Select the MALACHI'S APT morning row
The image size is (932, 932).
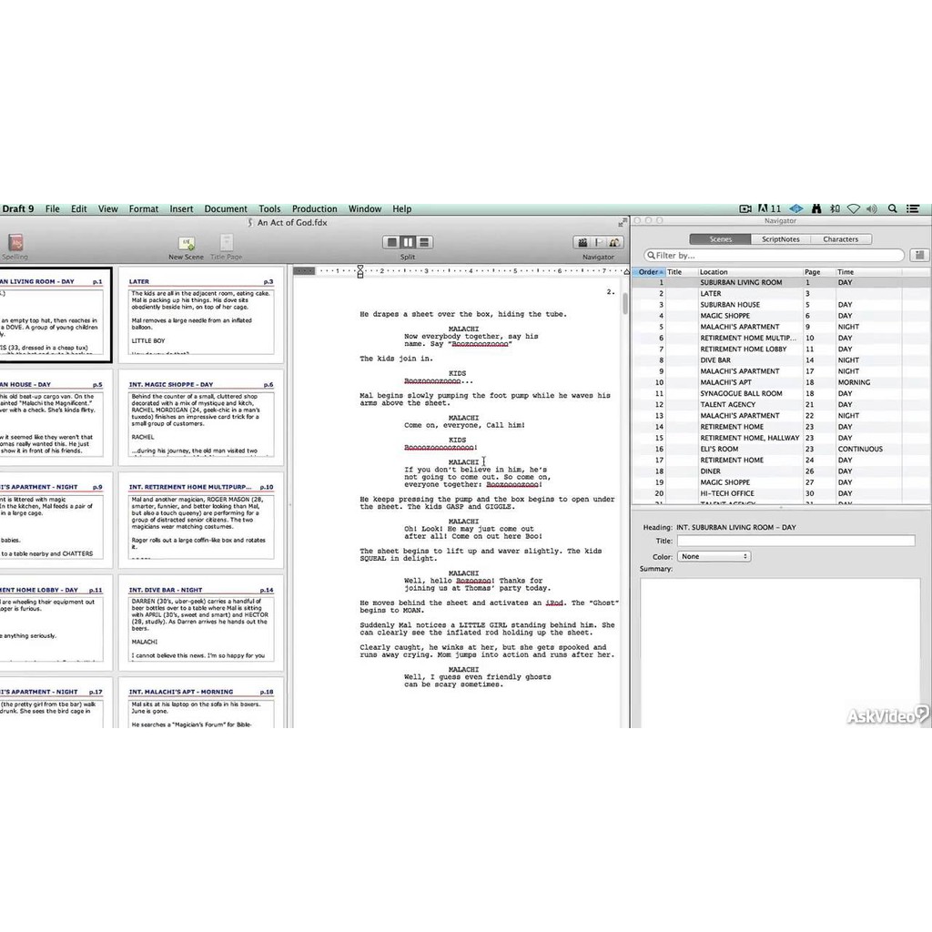coord(780,382)
